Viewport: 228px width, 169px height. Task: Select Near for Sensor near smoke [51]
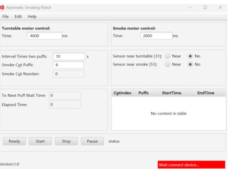pos(168,64)
